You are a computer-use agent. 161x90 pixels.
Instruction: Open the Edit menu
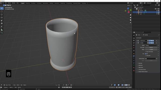6,3
